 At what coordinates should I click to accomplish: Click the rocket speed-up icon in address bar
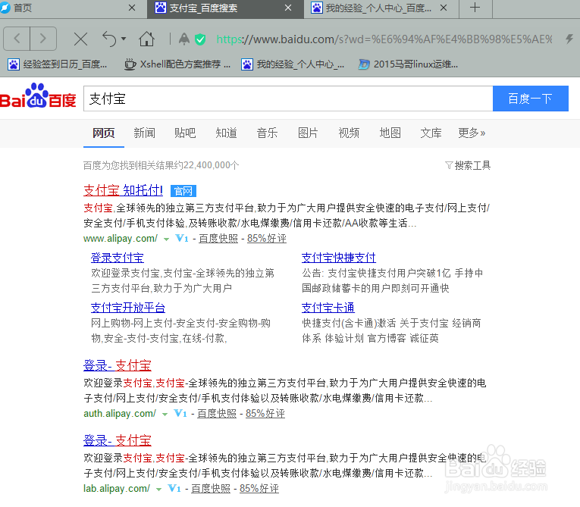[183, 39]
